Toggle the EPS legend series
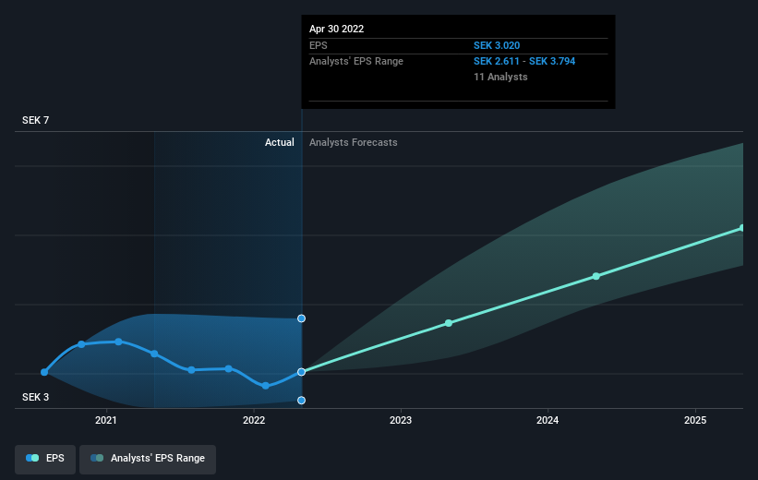 pos(45,459)
